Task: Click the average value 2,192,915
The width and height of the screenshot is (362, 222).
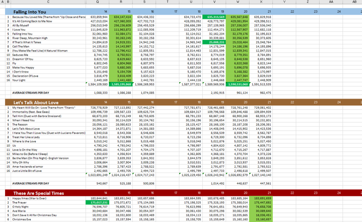Action: 214,93
